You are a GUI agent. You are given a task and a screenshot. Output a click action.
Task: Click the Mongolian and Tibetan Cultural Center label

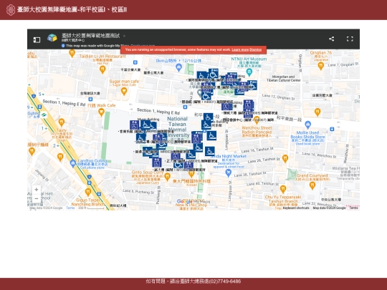pos(284,79)
